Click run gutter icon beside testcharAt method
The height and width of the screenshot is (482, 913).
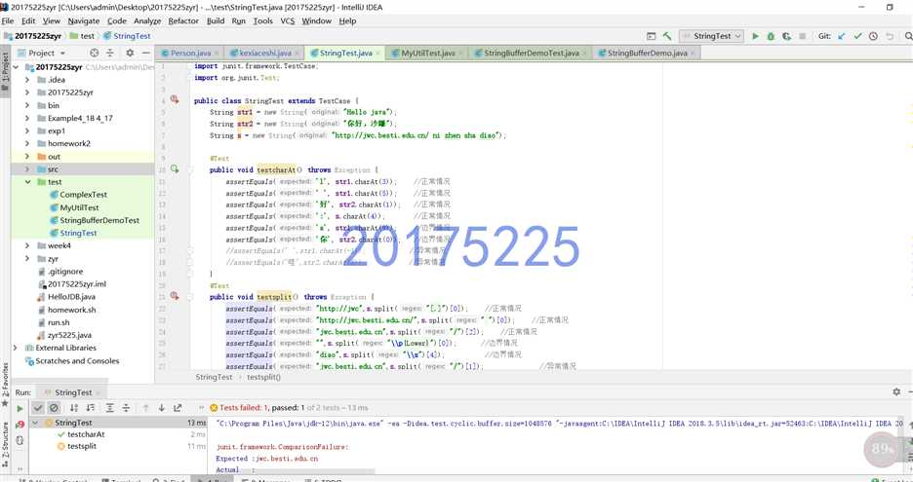[x=174, y=169]
